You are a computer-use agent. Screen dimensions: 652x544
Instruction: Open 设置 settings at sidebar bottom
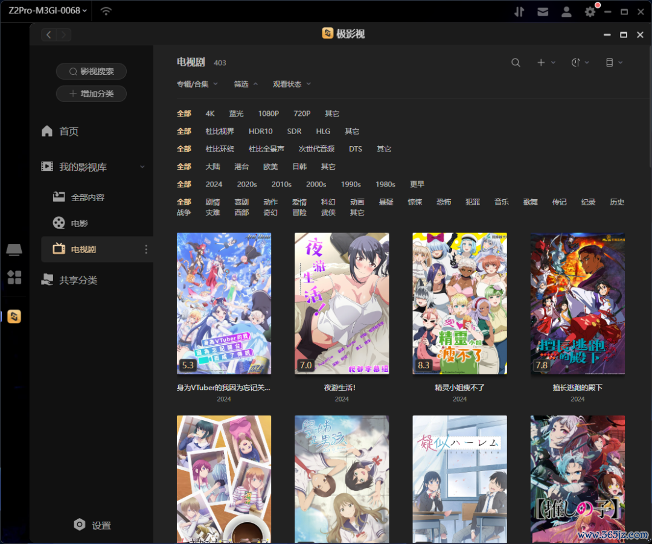(92, 525)
